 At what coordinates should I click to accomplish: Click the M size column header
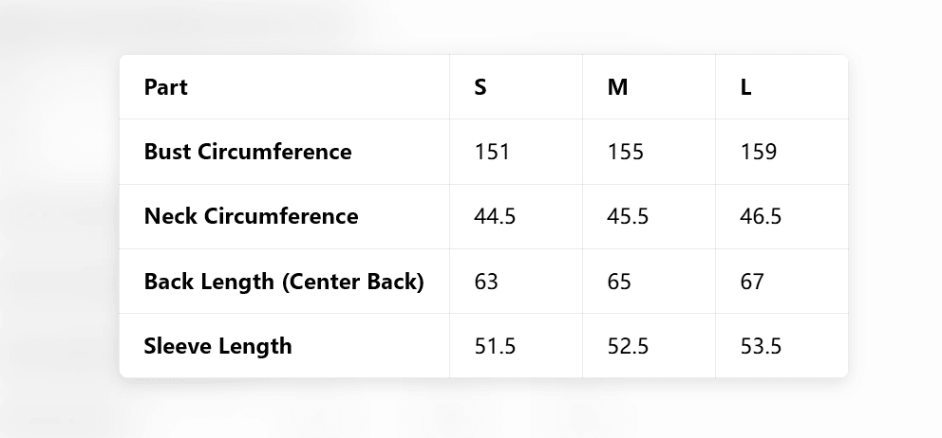617,87
